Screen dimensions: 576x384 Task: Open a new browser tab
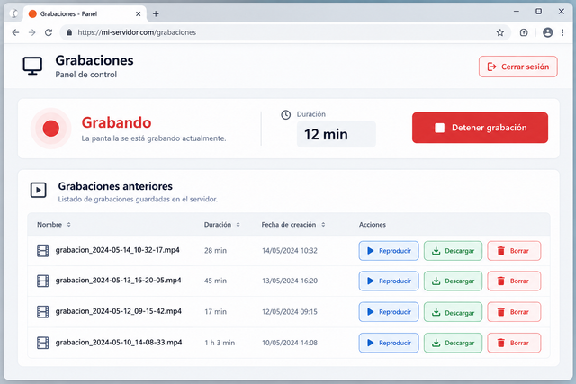pos(156,14)
